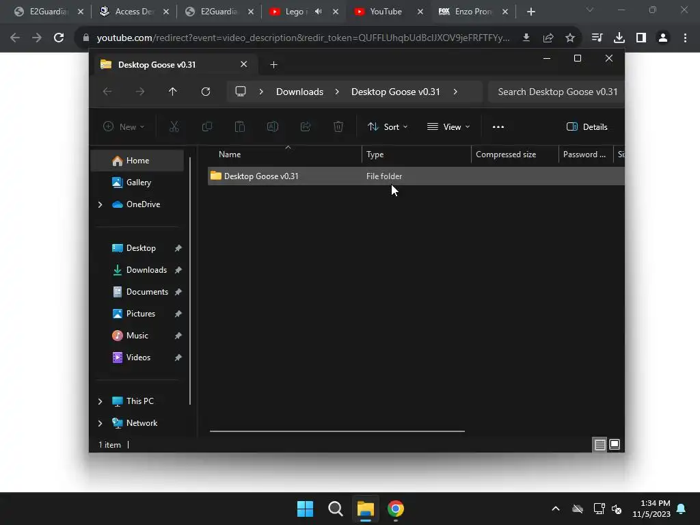Open taskbar Search
This screenshot has height=525, width=700.
tap(335, 509)
